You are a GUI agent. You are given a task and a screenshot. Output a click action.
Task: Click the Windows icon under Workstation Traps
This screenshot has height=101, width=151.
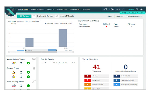tap(14, 63)
